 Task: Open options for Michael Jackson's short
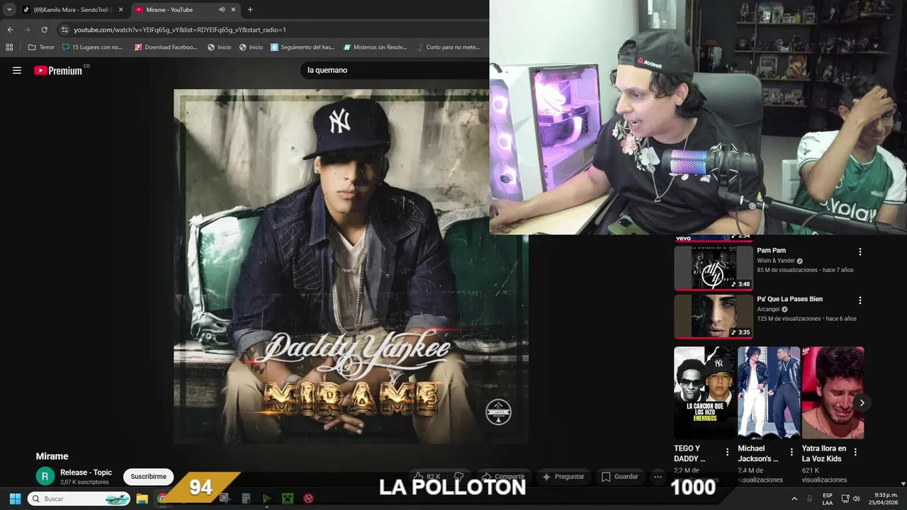(x=791, y=452)
